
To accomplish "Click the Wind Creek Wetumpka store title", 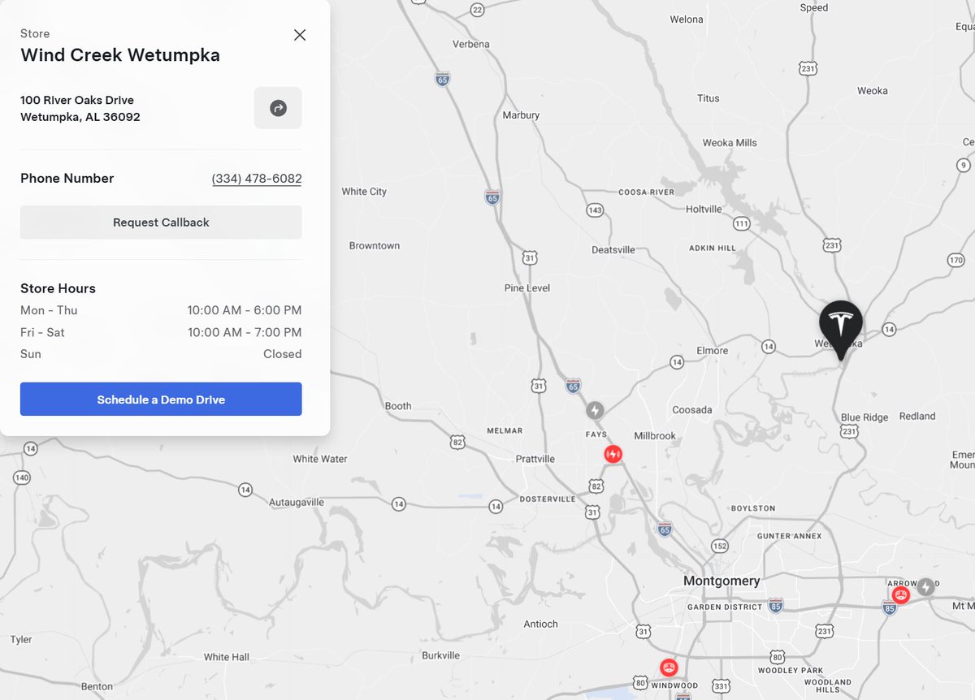I will pos(120,55).
